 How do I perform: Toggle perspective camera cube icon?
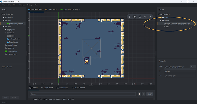click(145, 17)
